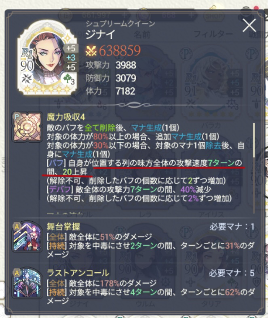The height and width of the screenshot is (318, 268).
Task: Close the ジナイ character detail popup
Action: point(249,25)
